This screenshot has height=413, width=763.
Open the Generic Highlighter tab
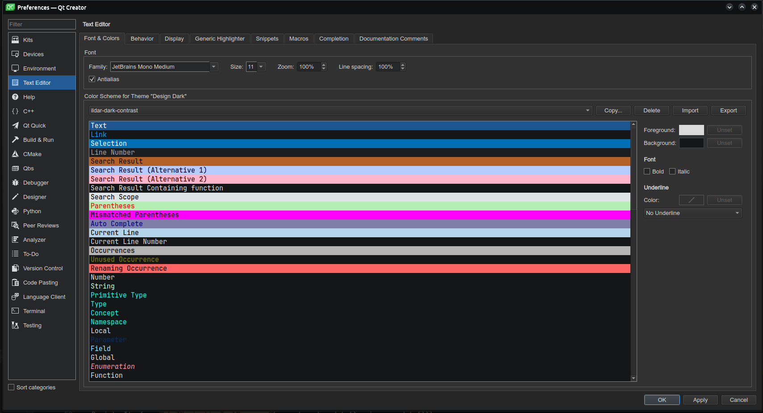[220, 39]
